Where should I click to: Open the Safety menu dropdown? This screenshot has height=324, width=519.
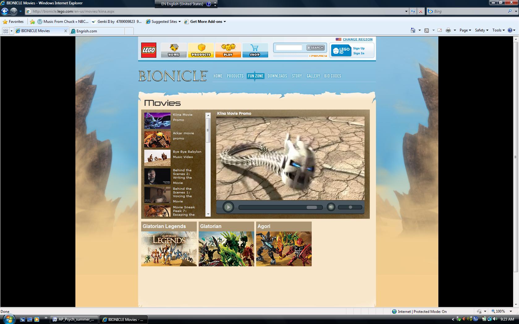(482, 30)
